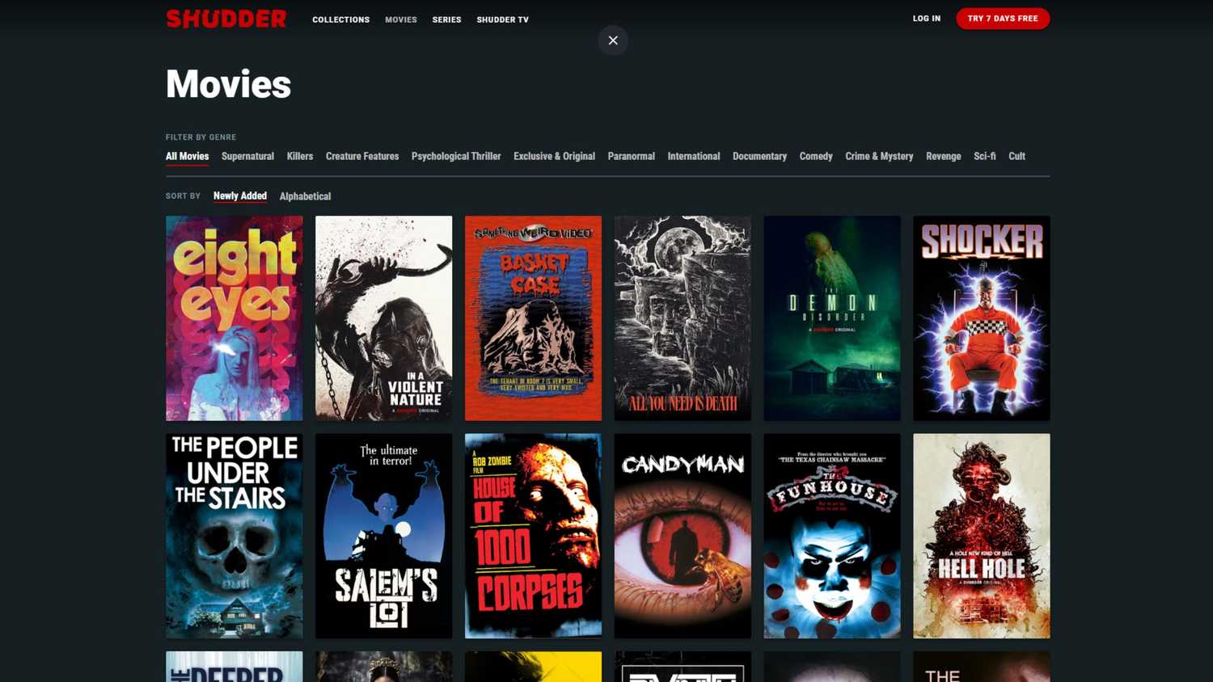Open the House of 1000 Corpses poster

533,536
